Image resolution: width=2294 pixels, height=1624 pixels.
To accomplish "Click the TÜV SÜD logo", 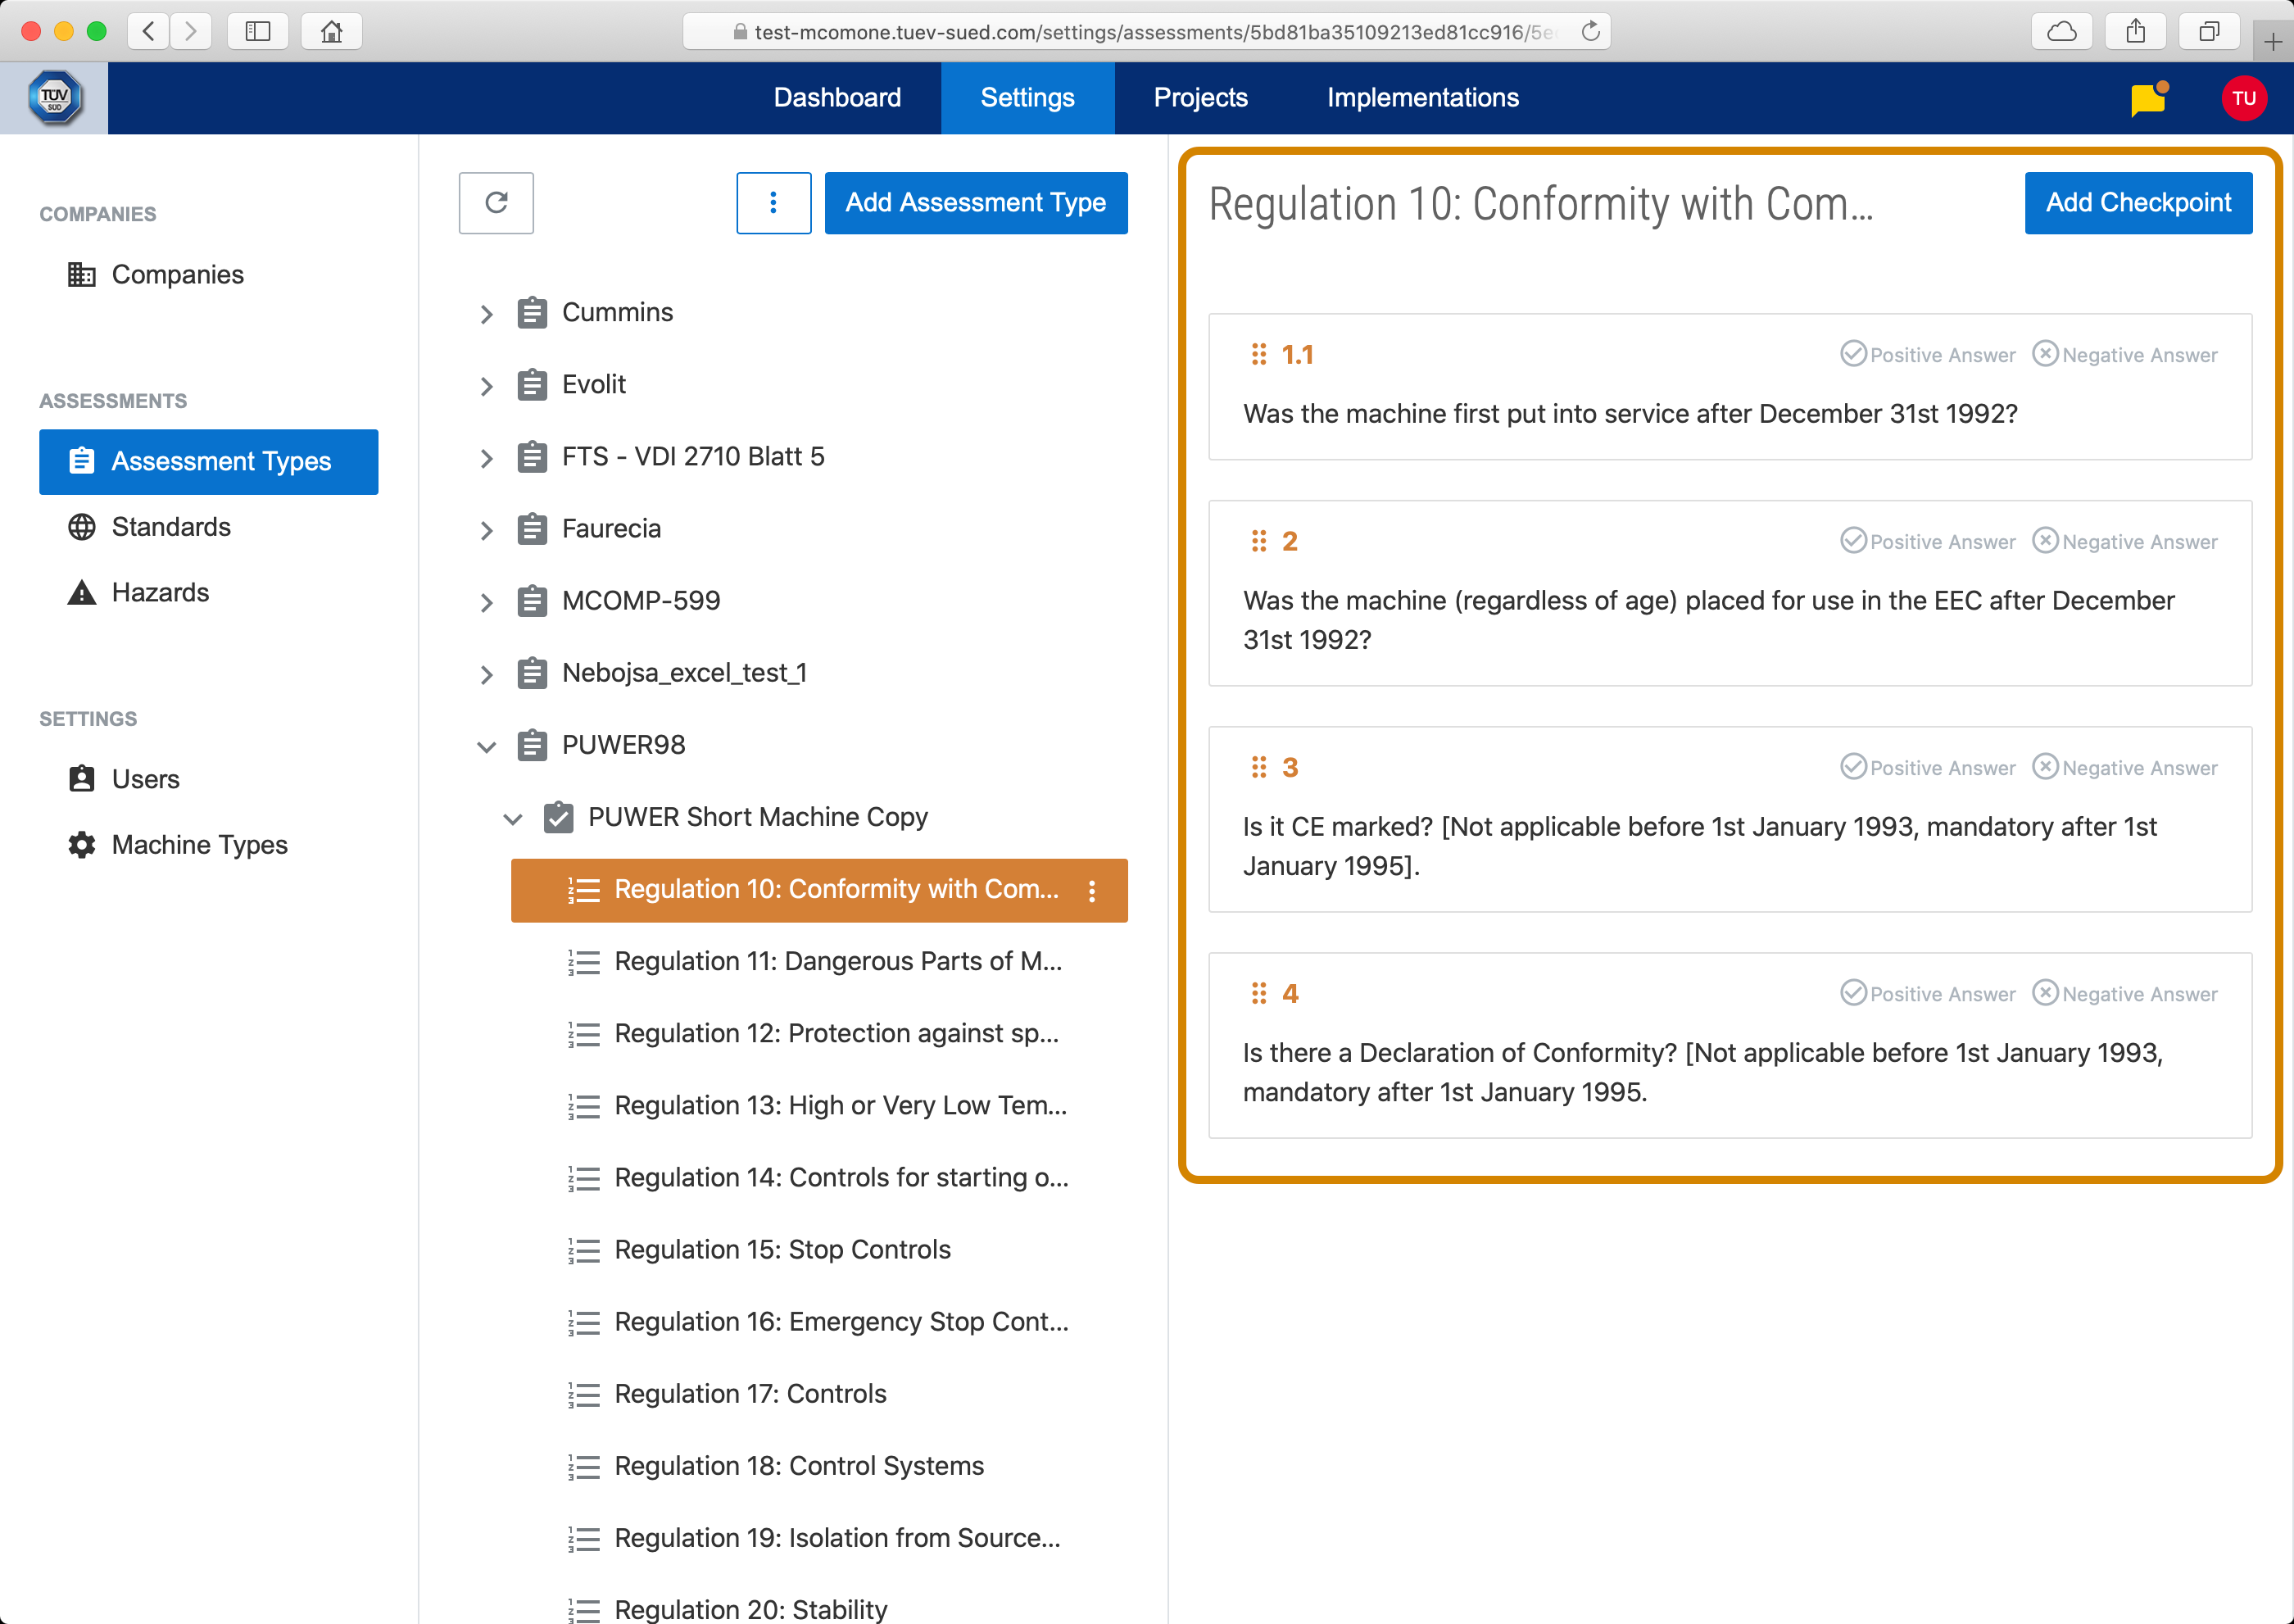I will pyautogui.click(x=54, y=98).
